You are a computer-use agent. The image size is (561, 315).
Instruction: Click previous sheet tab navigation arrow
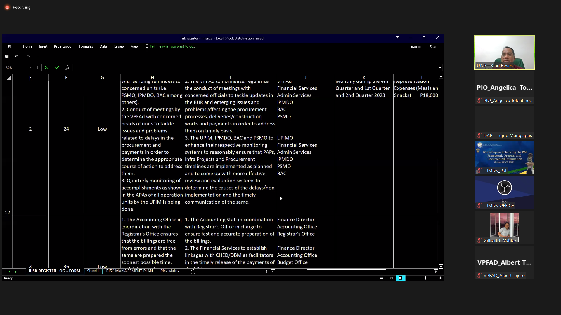[9, 272]
